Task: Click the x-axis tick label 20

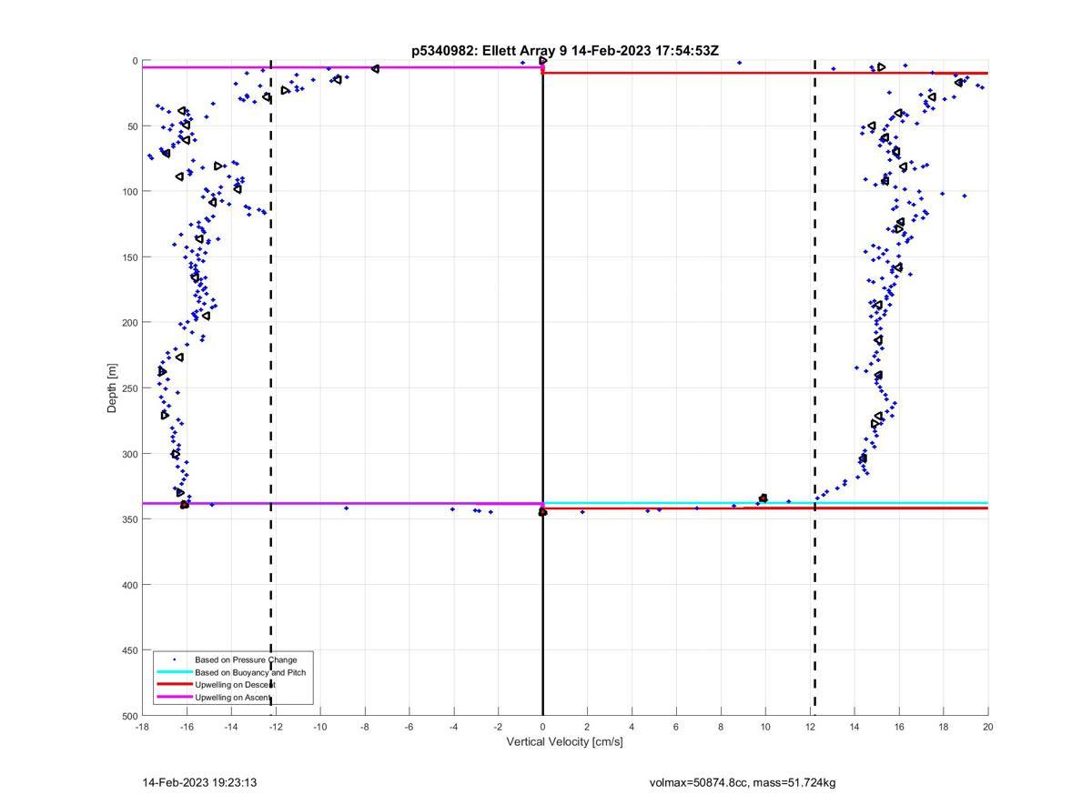Action: pyautogui.click(x=987, y=727)
